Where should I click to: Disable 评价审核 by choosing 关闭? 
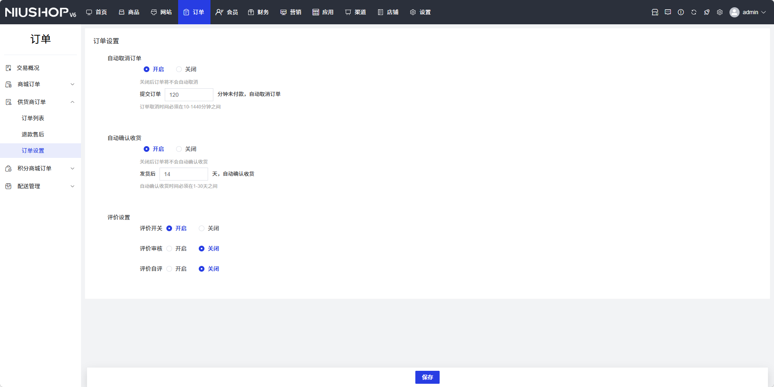click(x=209, y=249)
